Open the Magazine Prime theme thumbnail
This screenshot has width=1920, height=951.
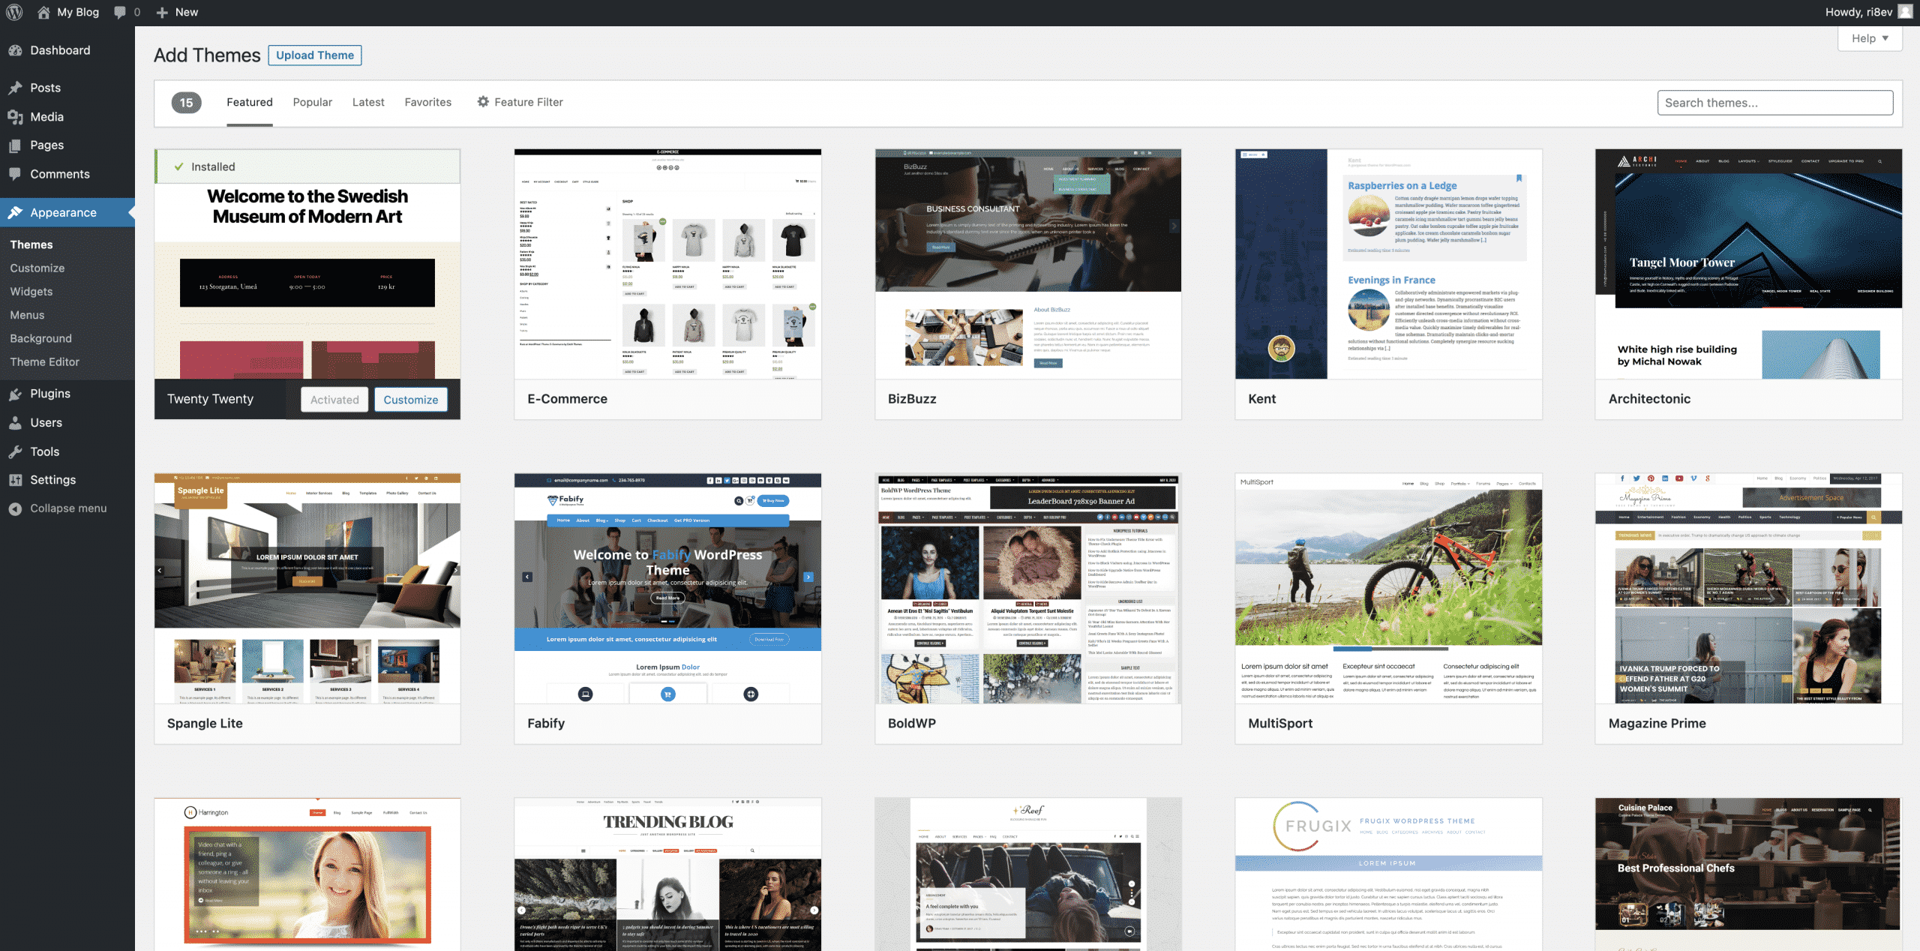(1748, 589)
